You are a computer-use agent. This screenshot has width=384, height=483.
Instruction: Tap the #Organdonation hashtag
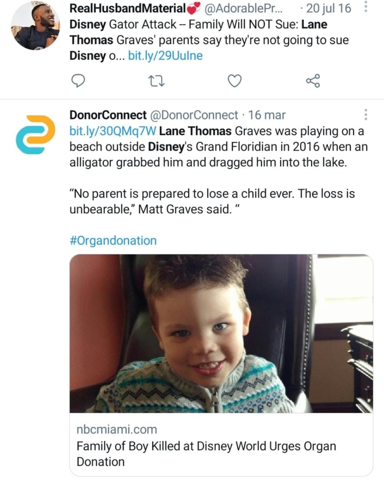[113, 240]
